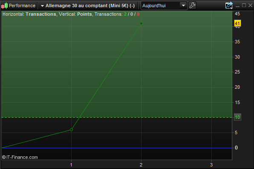Expand the Allemagne 30 instrument arrow
254x169 pixels.
tap(42, 6)
